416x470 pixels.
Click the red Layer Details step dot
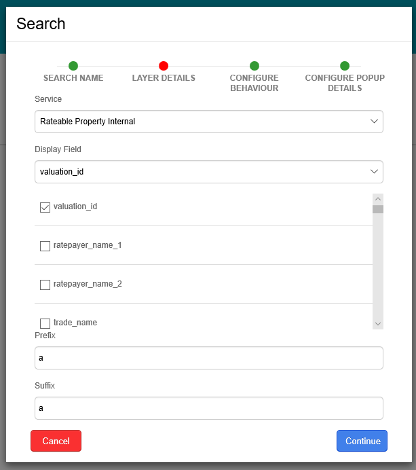(x=164, y=66)
